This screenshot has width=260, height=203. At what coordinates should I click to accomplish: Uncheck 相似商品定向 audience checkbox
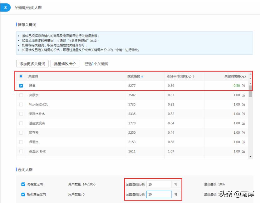coord(23,194)
